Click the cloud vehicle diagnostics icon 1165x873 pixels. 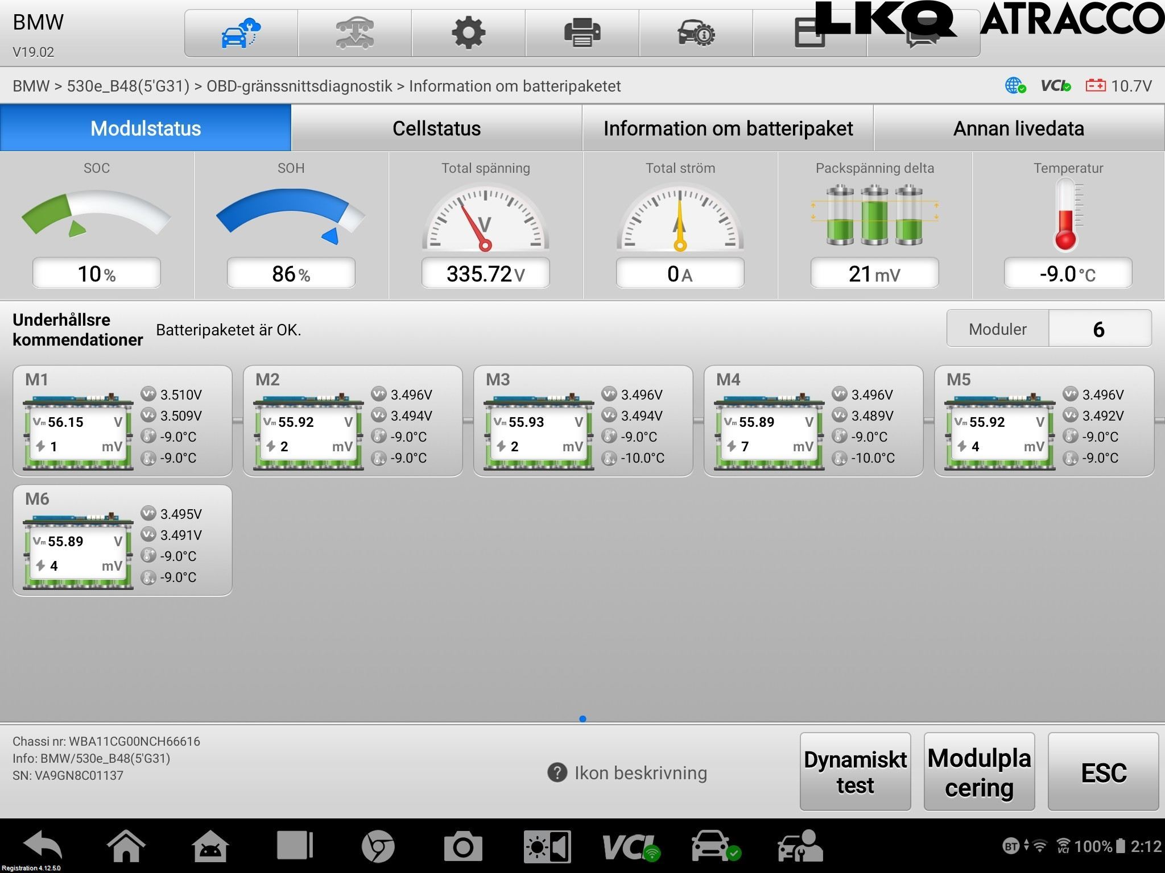point(241,33)
